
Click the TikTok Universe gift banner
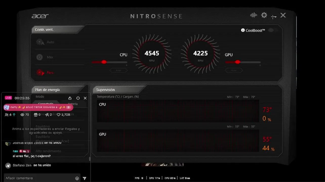tap(38, 107)
